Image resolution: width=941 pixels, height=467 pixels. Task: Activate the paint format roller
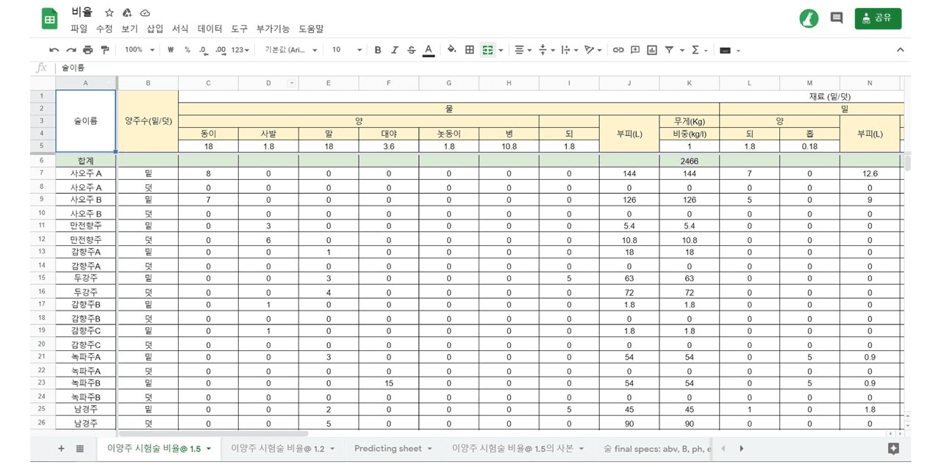[x=104, y=50]
